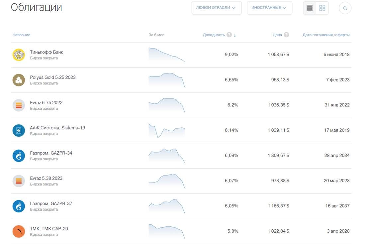Viewport: 368px width, 244px height.
Task: Click the Облигации page heading
Action: [37, 8]
